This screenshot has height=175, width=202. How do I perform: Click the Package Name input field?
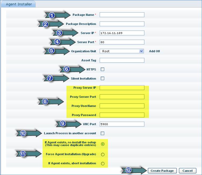pos(122,15)
